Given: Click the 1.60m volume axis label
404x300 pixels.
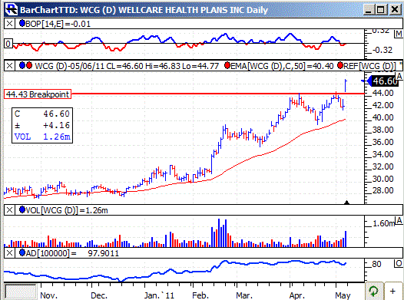Looking at the screenshot, I should pyautogui.click(x=383, y=223).
